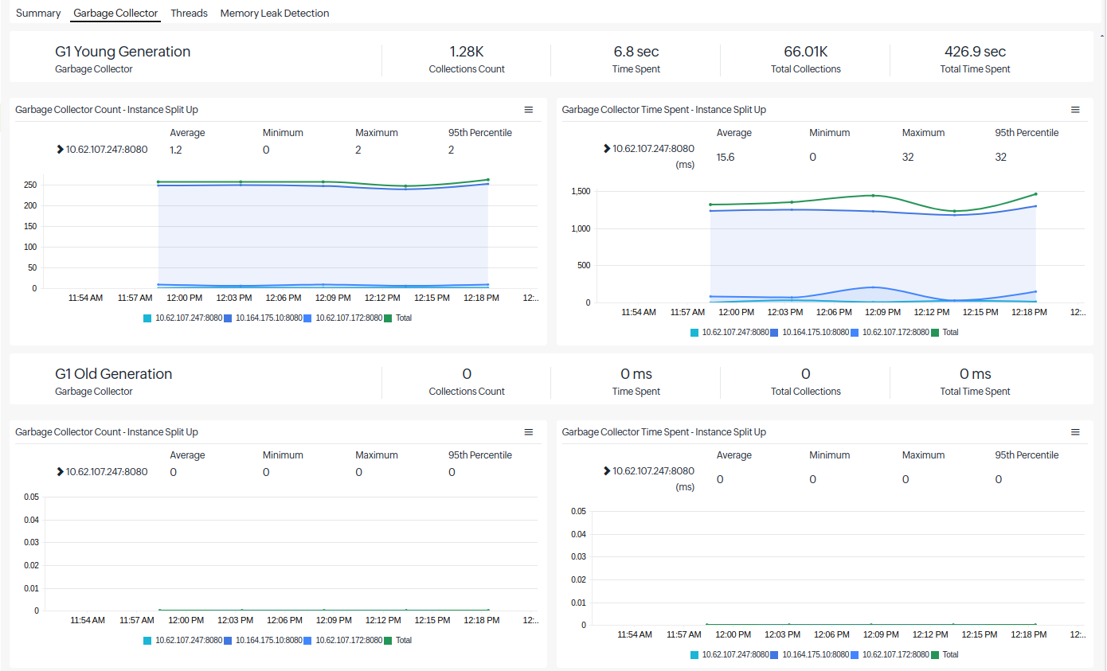Open the Memory Leak Detection tab
Image resolution: width=1107 pixels, height=671 pixels.
275,14
